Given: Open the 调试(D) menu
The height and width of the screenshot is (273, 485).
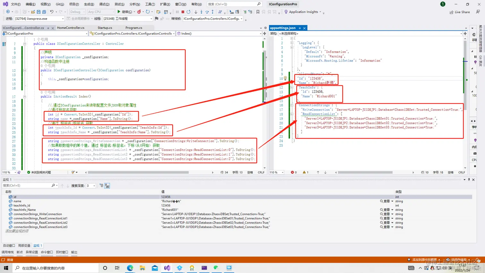Looking at the screenshot, I should click(x=104, y=4).
